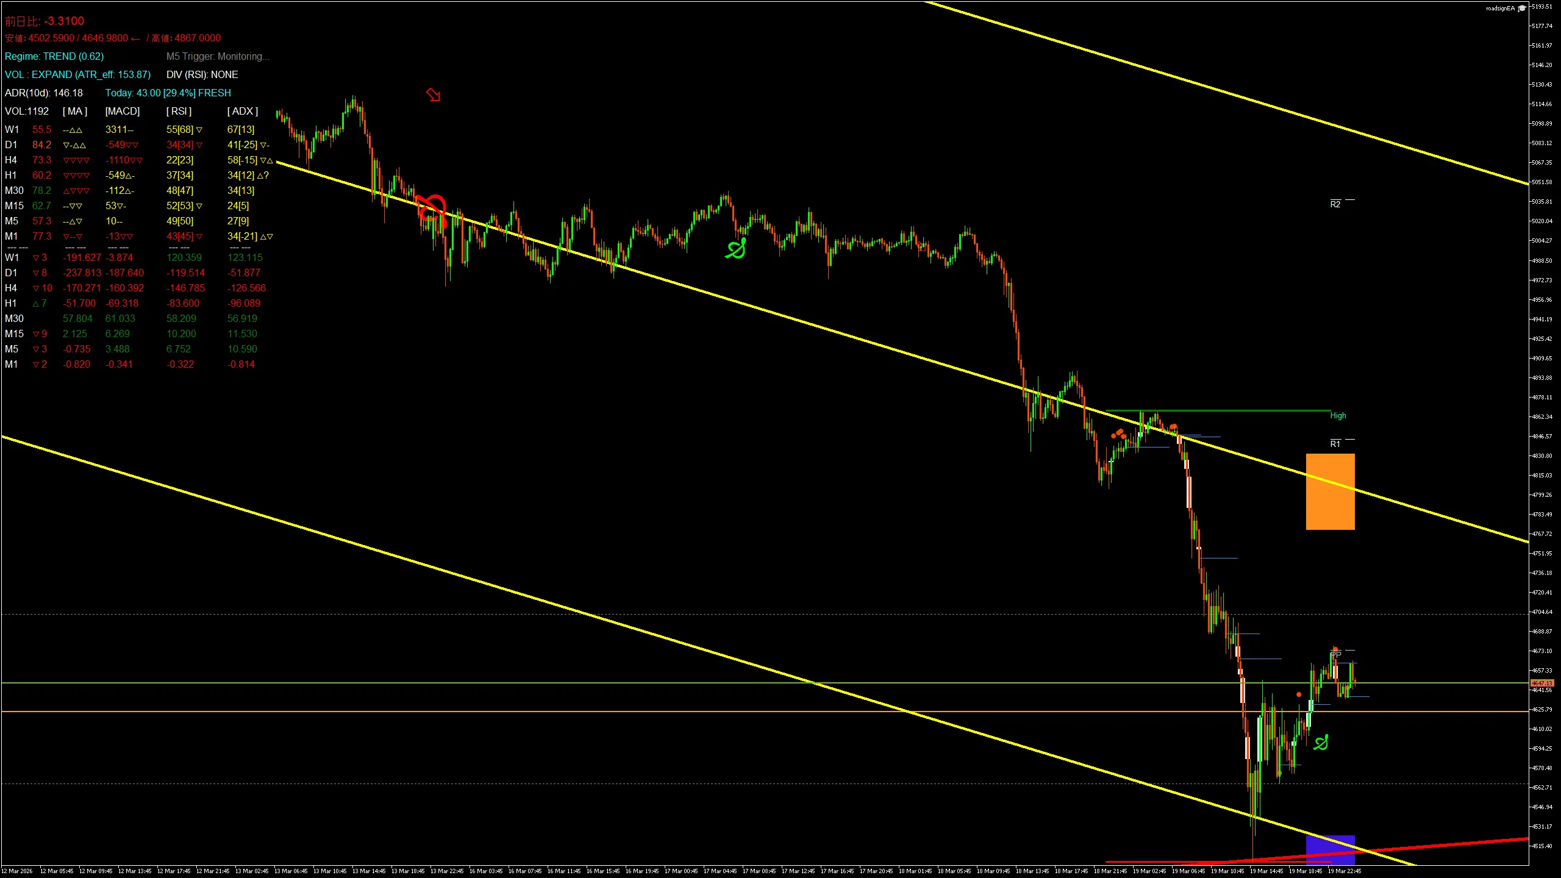This screenshot has height=878, width=1561.
Task: Expand the Regime: TREND (0.62) details
Action: pos(55,56)
